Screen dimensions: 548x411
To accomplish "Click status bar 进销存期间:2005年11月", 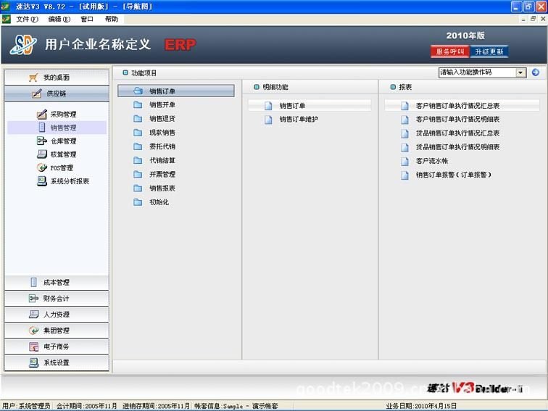I will pos(156,406).
